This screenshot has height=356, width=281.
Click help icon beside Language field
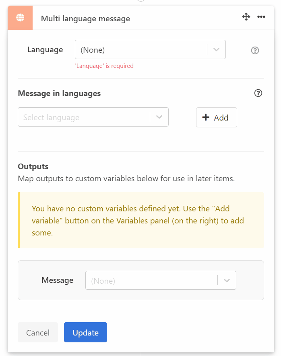pyautogui.click(x=255, y=51)
